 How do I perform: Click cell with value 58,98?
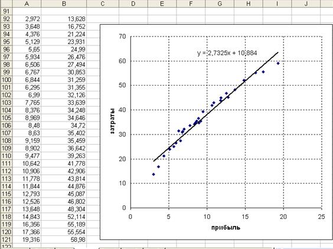[x=64, y=240]
